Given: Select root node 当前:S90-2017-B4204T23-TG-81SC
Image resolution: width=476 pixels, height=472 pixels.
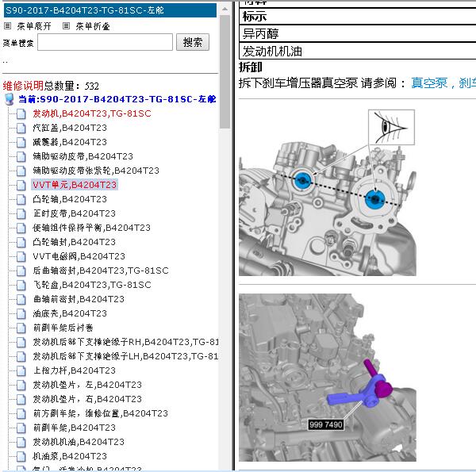Looking at the screenshot, I should pos(117,99).
